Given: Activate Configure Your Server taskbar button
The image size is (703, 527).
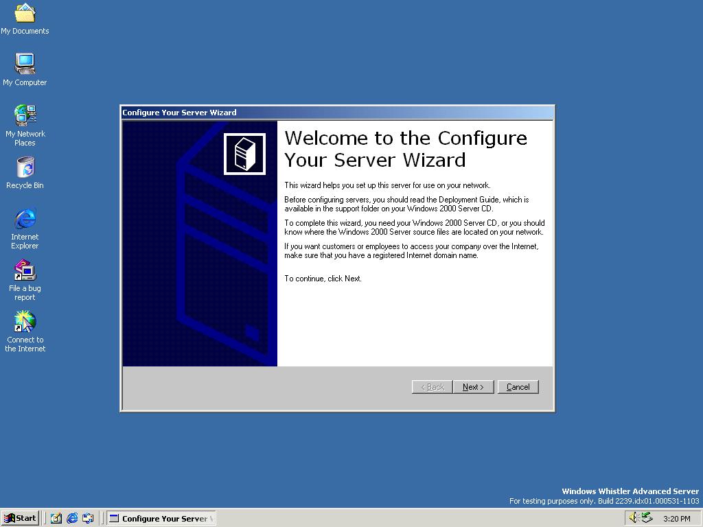Looking at the screenshot, I should tap(161, 519).
